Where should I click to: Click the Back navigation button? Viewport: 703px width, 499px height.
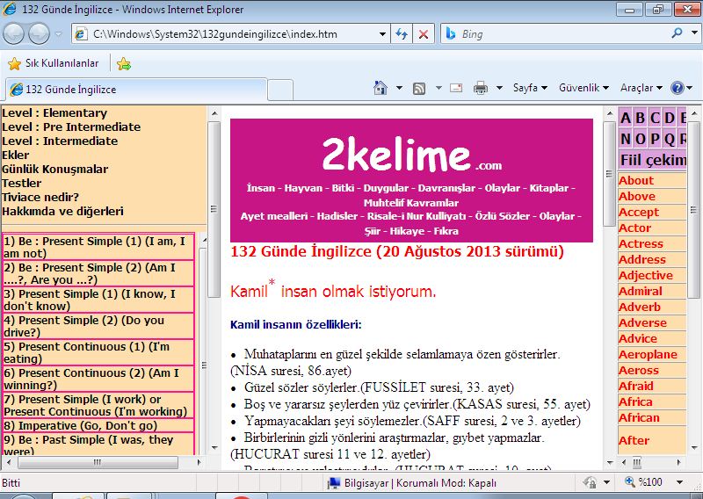point(13,34)
